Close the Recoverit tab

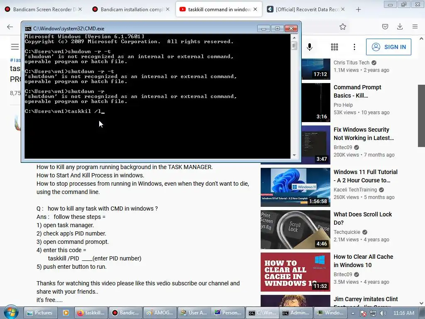(x=343, y=9)
